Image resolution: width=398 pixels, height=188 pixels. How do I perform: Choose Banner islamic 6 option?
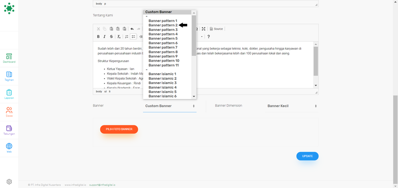click(163, 96)
